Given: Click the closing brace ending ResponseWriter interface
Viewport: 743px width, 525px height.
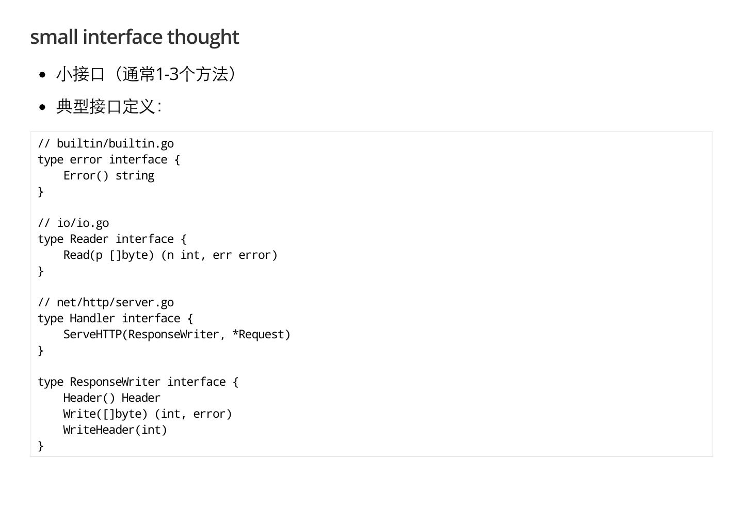Looking at the screenshot, I should (41, 446).
